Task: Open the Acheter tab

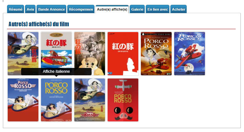Action: pyautogui.click(x=178, y=9)
